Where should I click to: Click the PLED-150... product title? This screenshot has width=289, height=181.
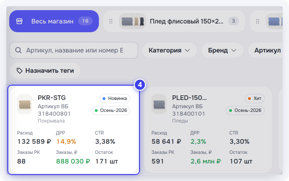tap(190, 98)
